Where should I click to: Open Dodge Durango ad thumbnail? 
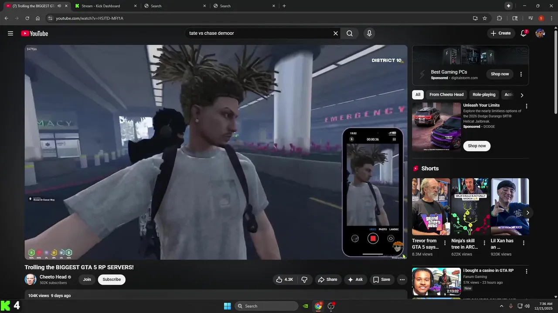pyautogui.click(x=436, y=127)
